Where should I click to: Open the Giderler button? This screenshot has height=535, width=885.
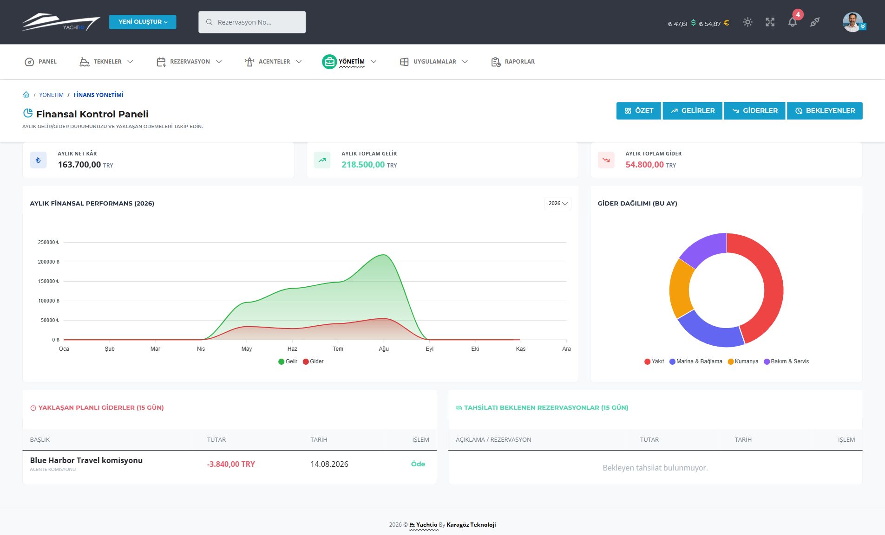pyautogui.click(x=755, y=110)
